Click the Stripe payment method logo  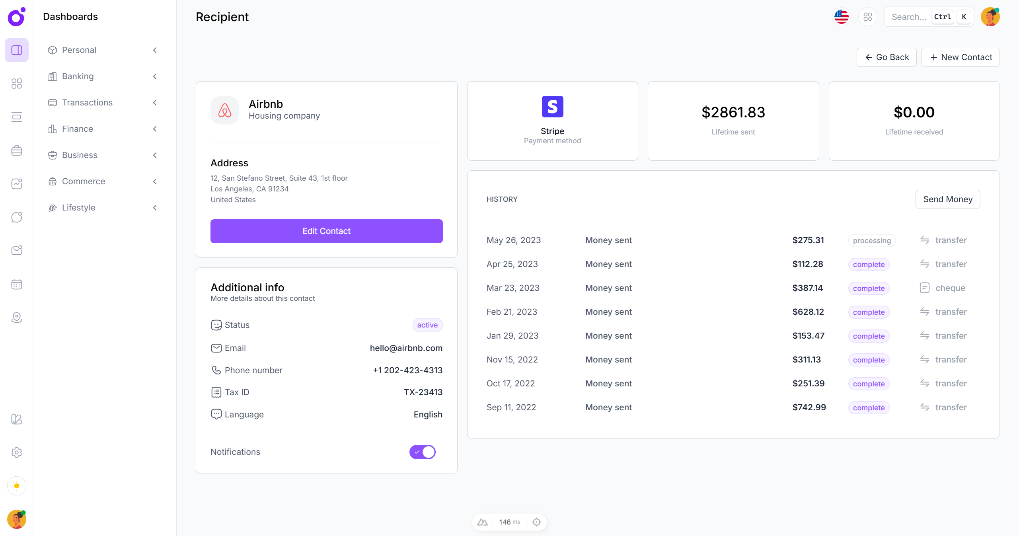552,107
